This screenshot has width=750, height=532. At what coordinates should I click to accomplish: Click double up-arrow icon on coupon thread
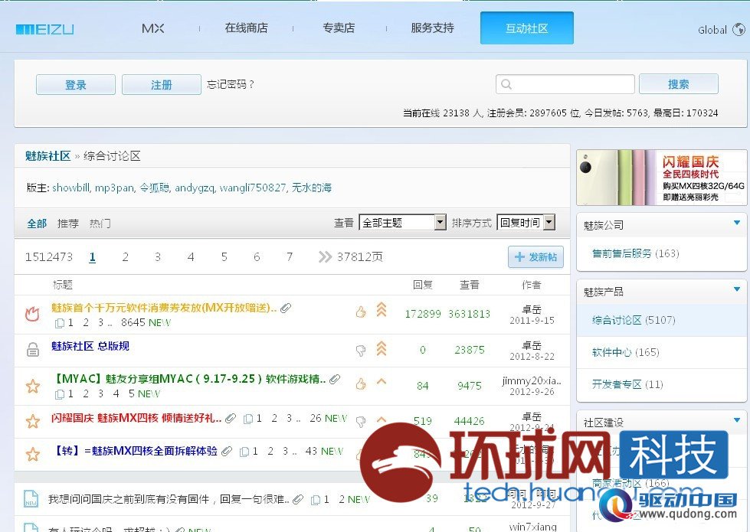[x=382, y=310]
